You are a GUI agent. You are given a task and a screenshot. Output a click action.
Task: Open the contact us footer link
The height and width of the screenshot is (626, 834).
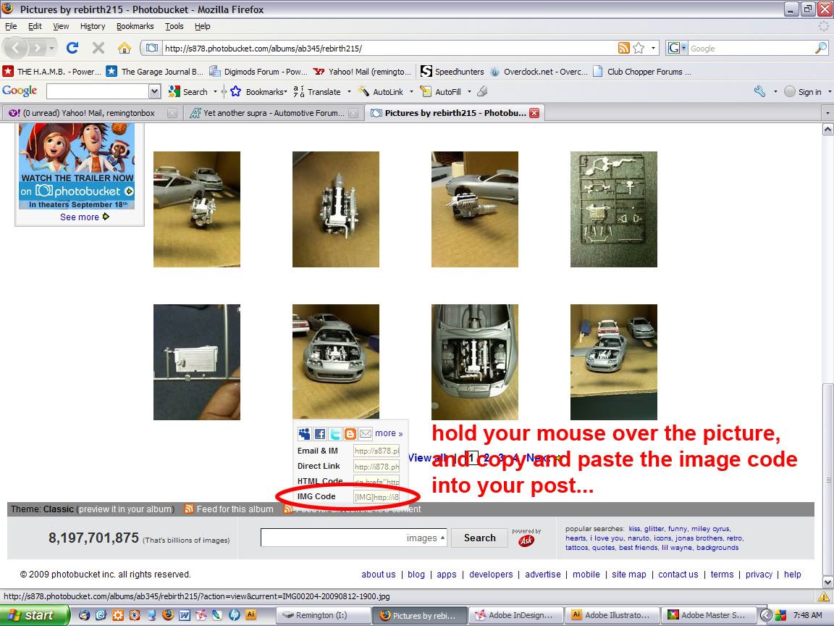pyautogui.click(x=678, y=575)
